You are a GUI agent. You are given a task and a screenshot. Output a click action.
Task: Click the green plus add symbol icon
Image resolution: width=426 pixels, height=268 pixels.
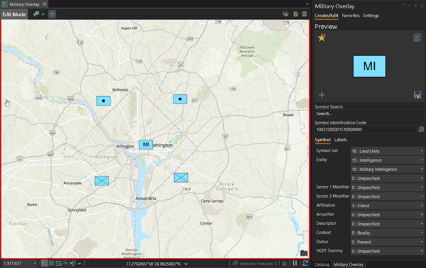click(322, 95)
